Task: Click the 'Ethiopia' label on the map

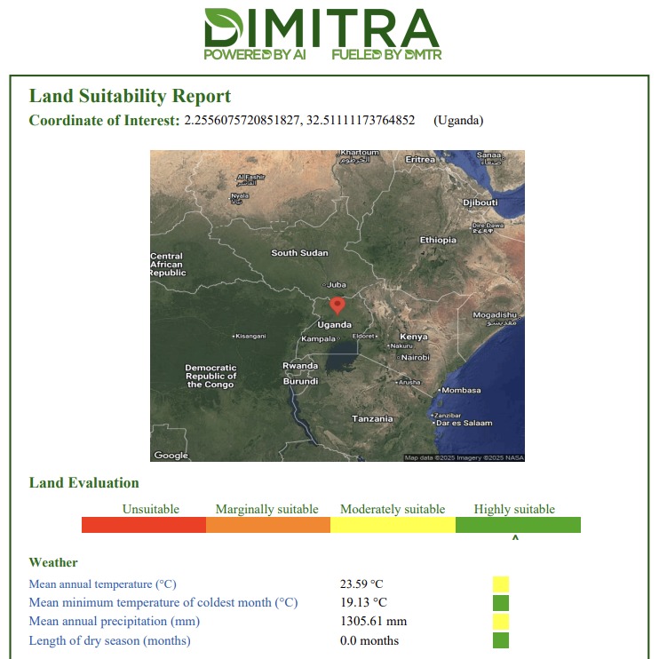Action: (x=438, y=241)
